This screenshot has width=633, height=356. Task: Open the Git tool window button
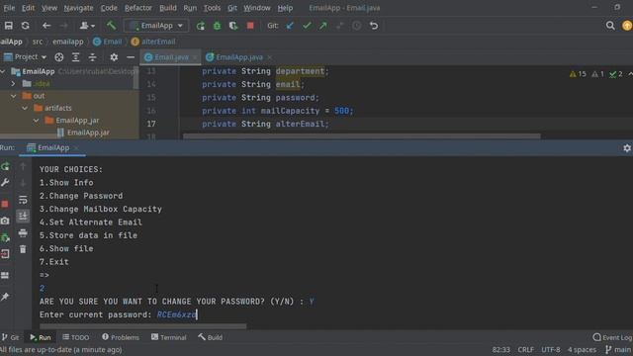[x=11, y=337]
